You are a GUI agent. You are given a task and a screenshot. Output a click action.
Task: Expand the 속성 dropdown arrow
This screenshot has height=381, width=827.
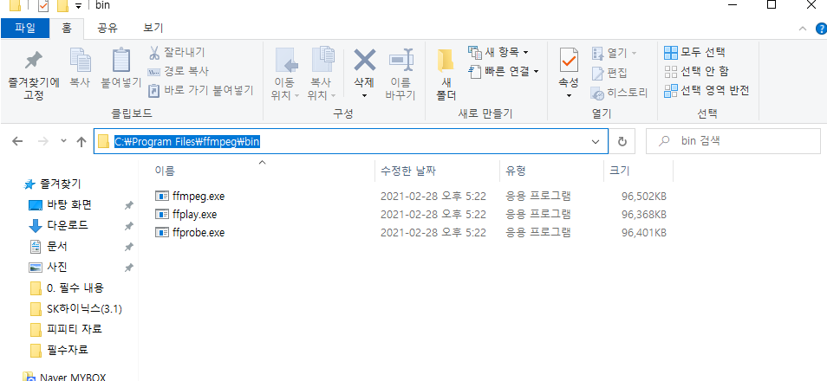[569, 96]
